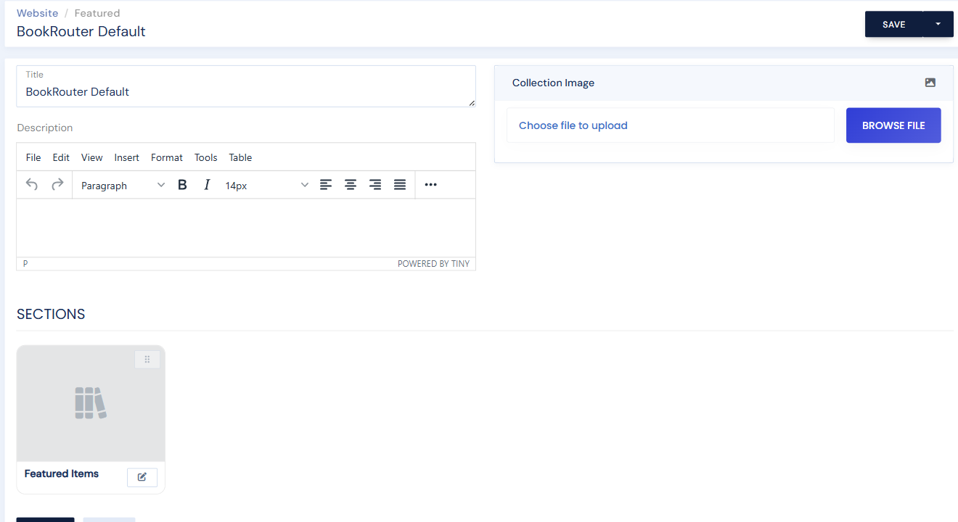Align text left
Image resolution: width=958 pixels, height=522 pixels.
coord(326,185)
